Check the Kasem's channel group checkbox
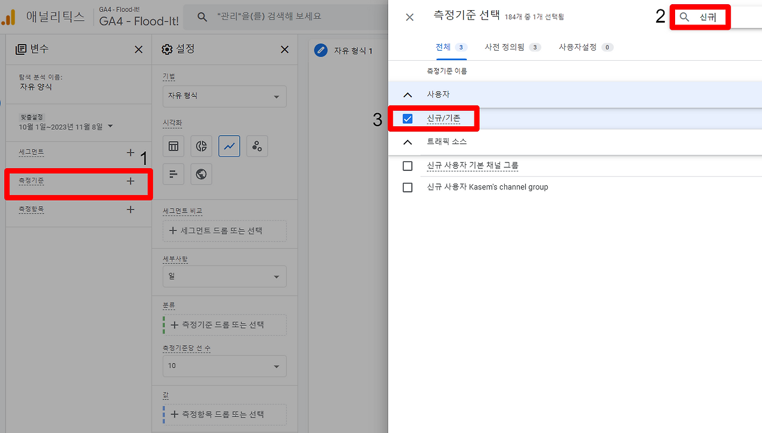The width and height of the screenshot is (762, 433). (x=407, y=187)
